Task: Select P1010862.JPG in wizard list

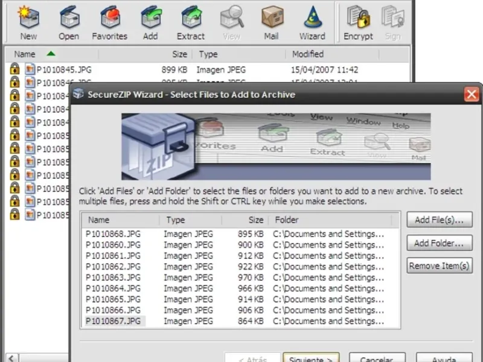Action: click(x=113, y=267)
